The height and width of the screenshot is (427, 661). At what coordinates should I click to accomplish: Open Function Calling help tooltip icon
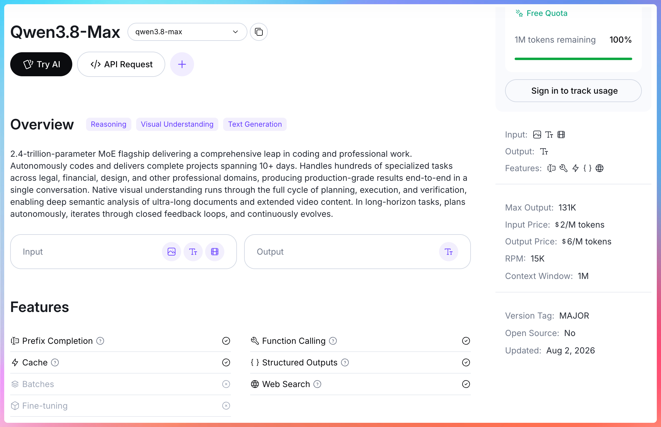(x=333, y=341)
